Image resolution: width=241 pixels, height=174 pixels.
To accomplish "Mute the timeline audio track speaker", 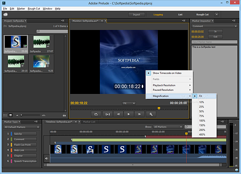I will tap(47, 158).
